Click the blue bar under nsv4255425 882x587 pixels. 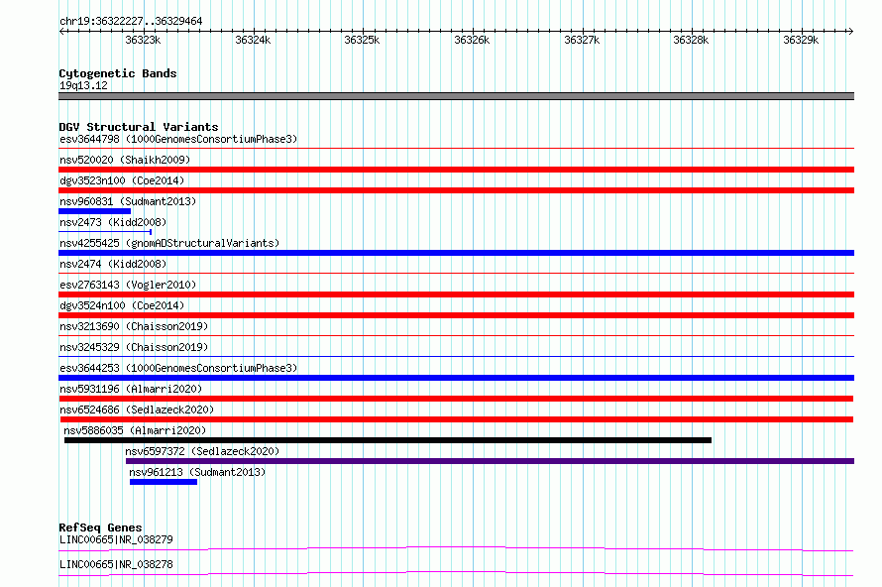click(x=456, y=253)
